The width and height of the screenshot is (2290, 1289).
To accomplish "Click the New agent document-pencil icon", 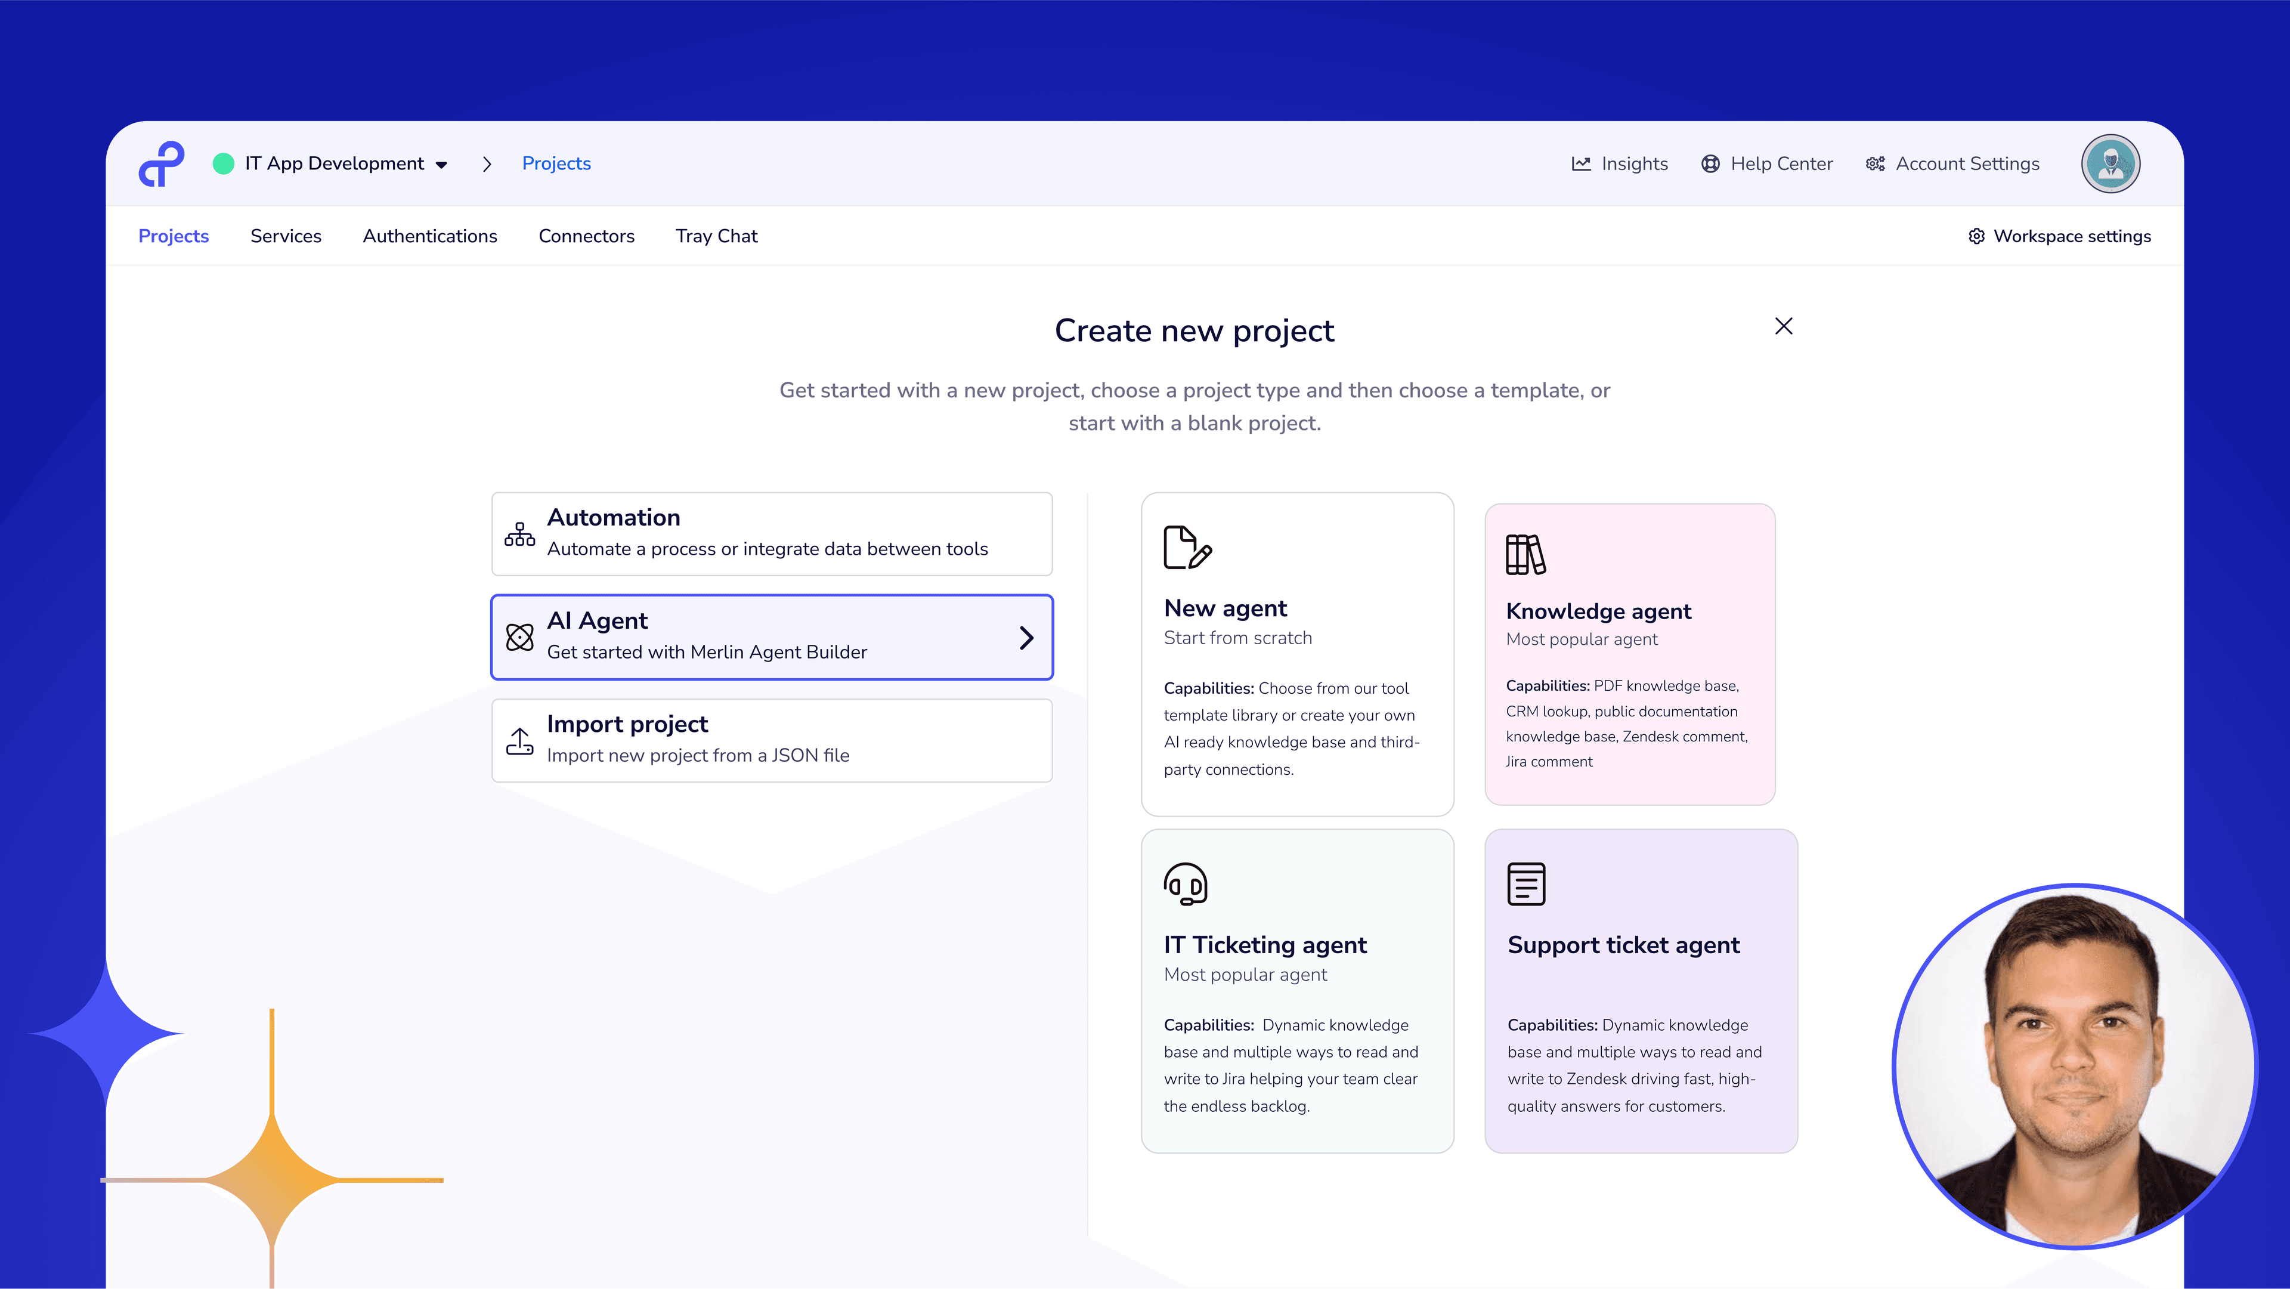I will point(1188,548).
